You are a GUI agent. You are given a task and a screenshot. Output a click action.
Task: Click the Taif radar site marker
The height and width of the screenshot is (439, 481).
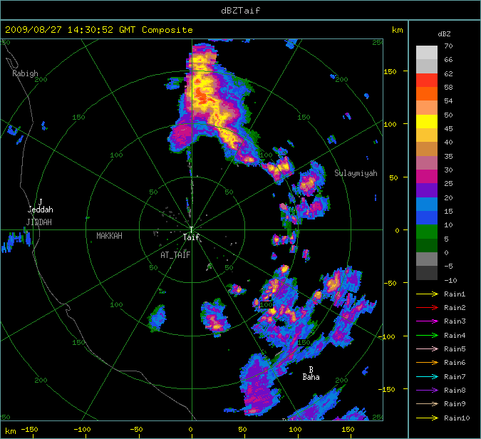coord(191,230)
